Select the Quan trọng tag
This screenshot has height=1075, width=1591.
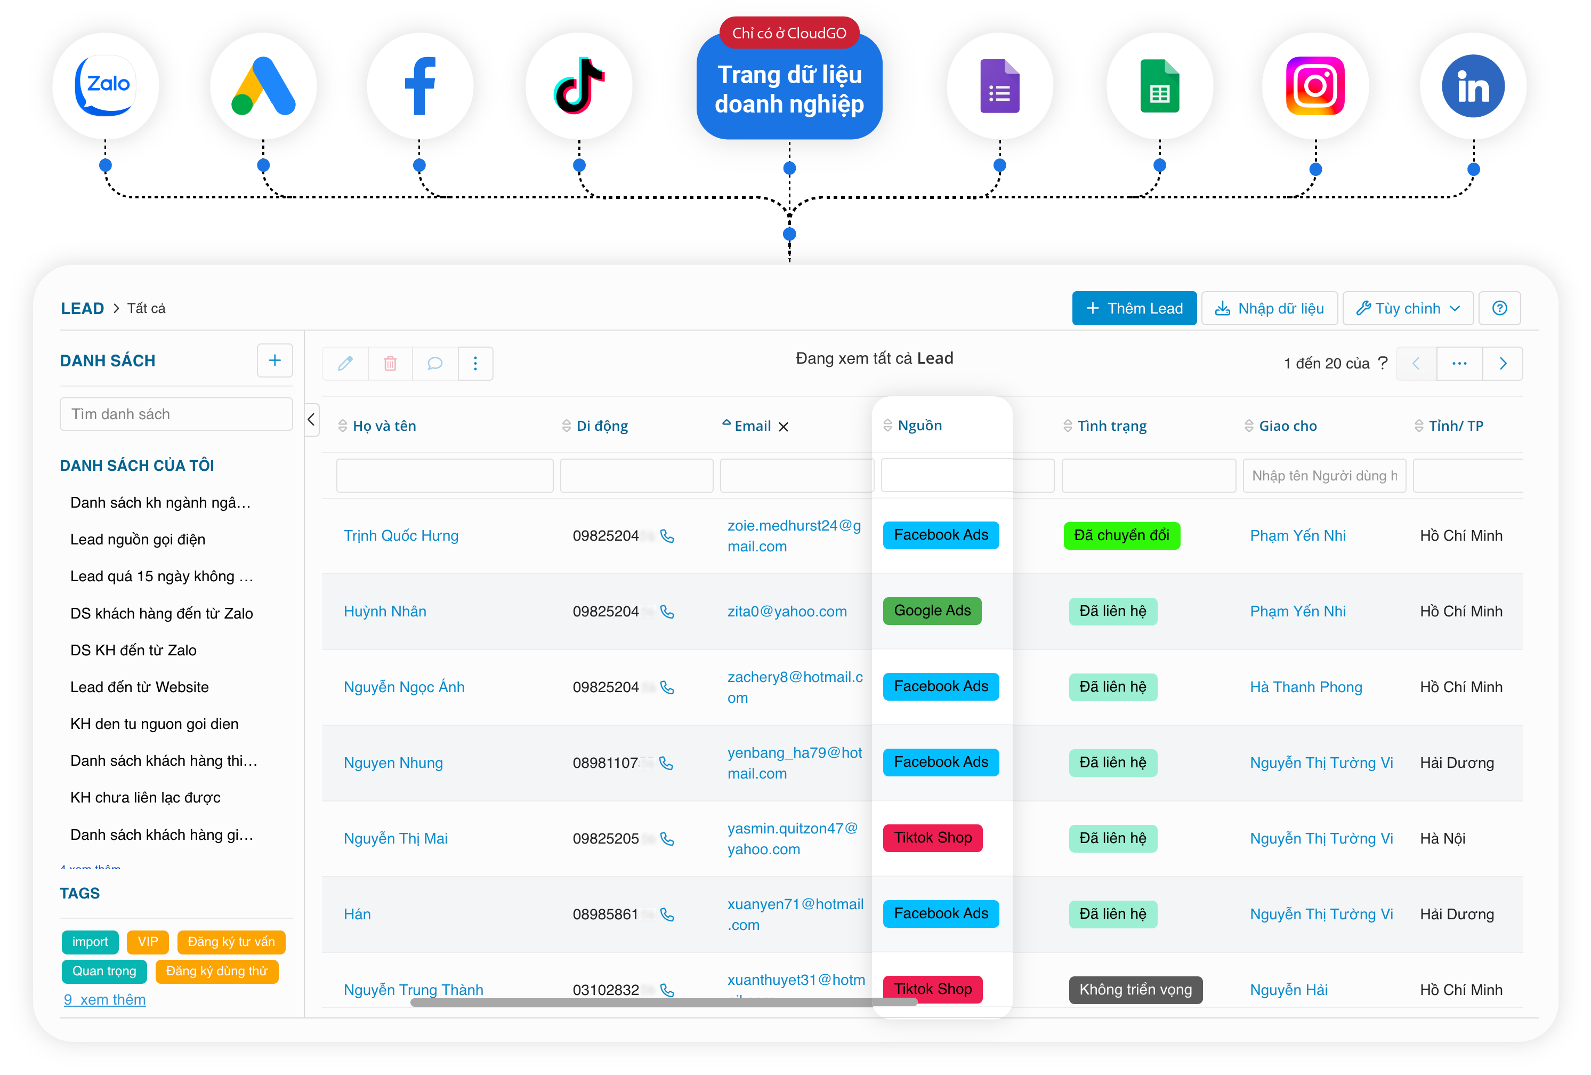pyautogui.click(x=104, y=971)
